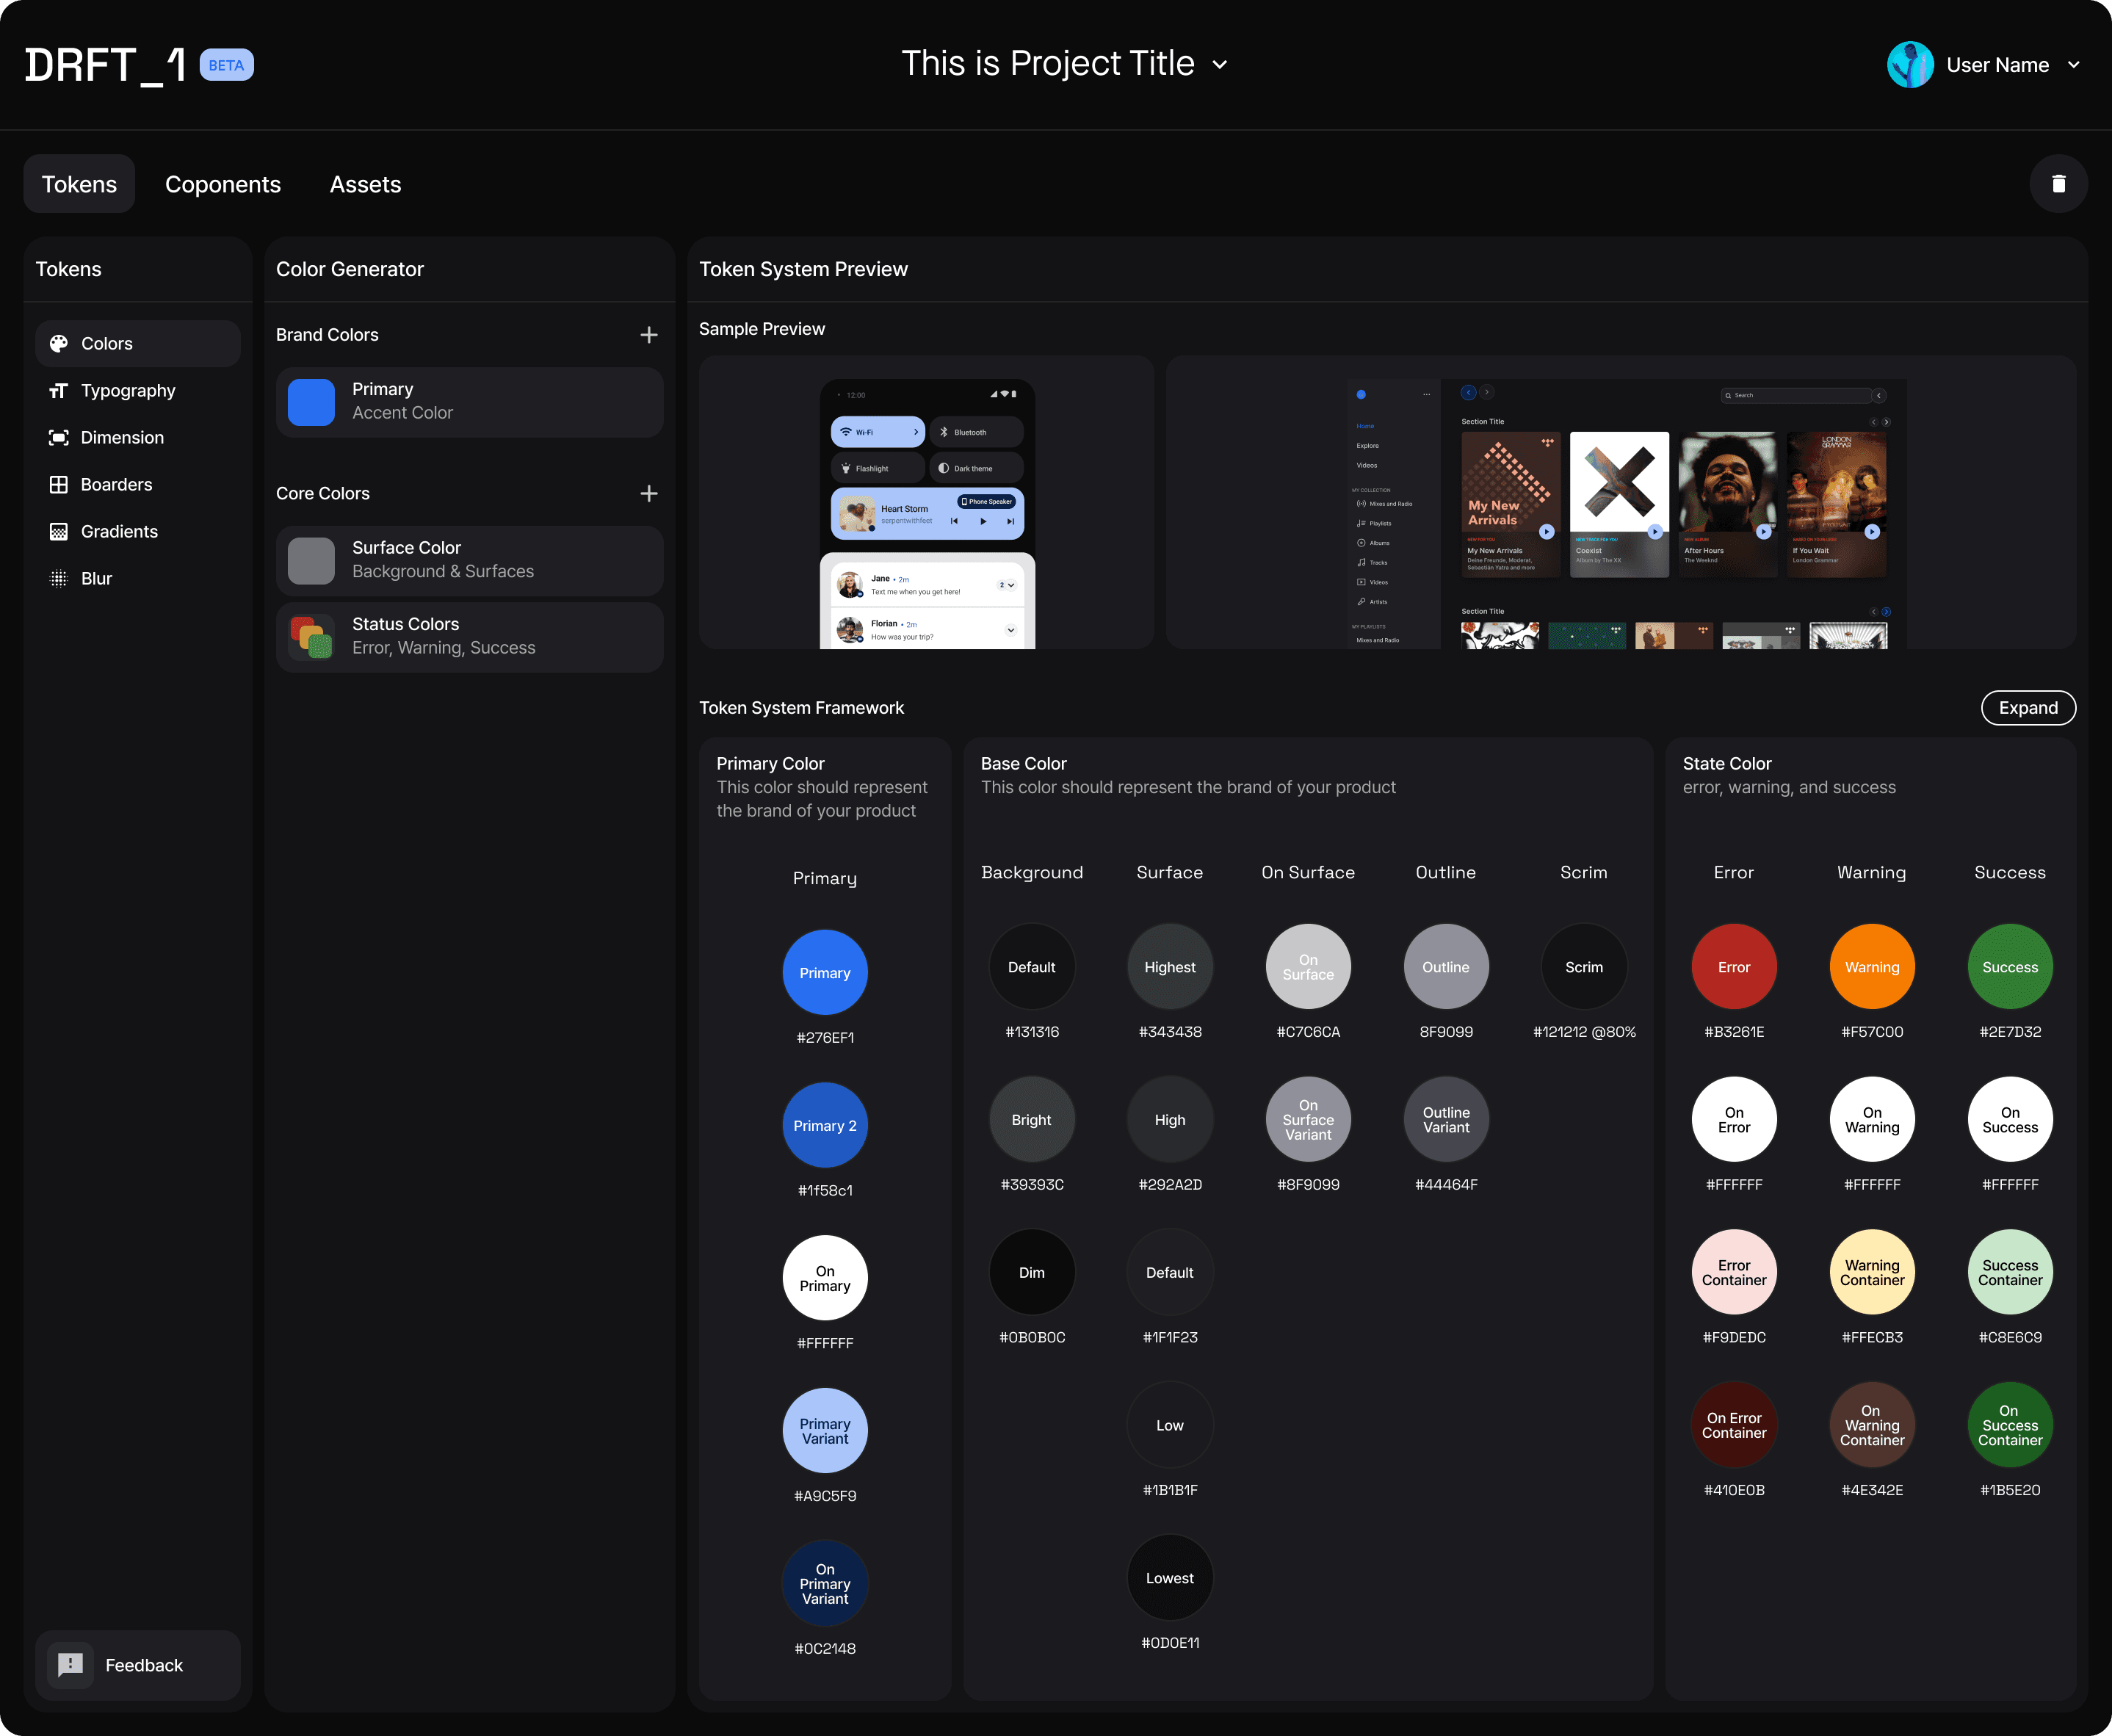The image size is (2112, 1736).
Task: Select the Highest surface color circle
Action: [x=1170, y=967]
